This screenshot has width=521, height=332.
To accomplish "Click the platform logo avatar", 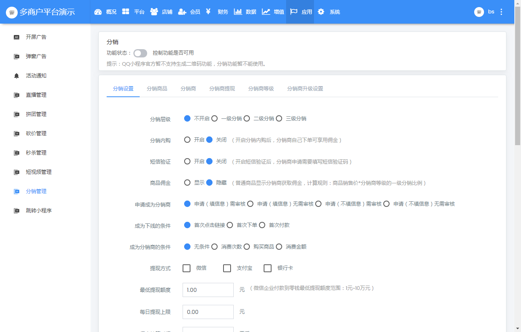I will pyautogui.click(x=12, y=12).
